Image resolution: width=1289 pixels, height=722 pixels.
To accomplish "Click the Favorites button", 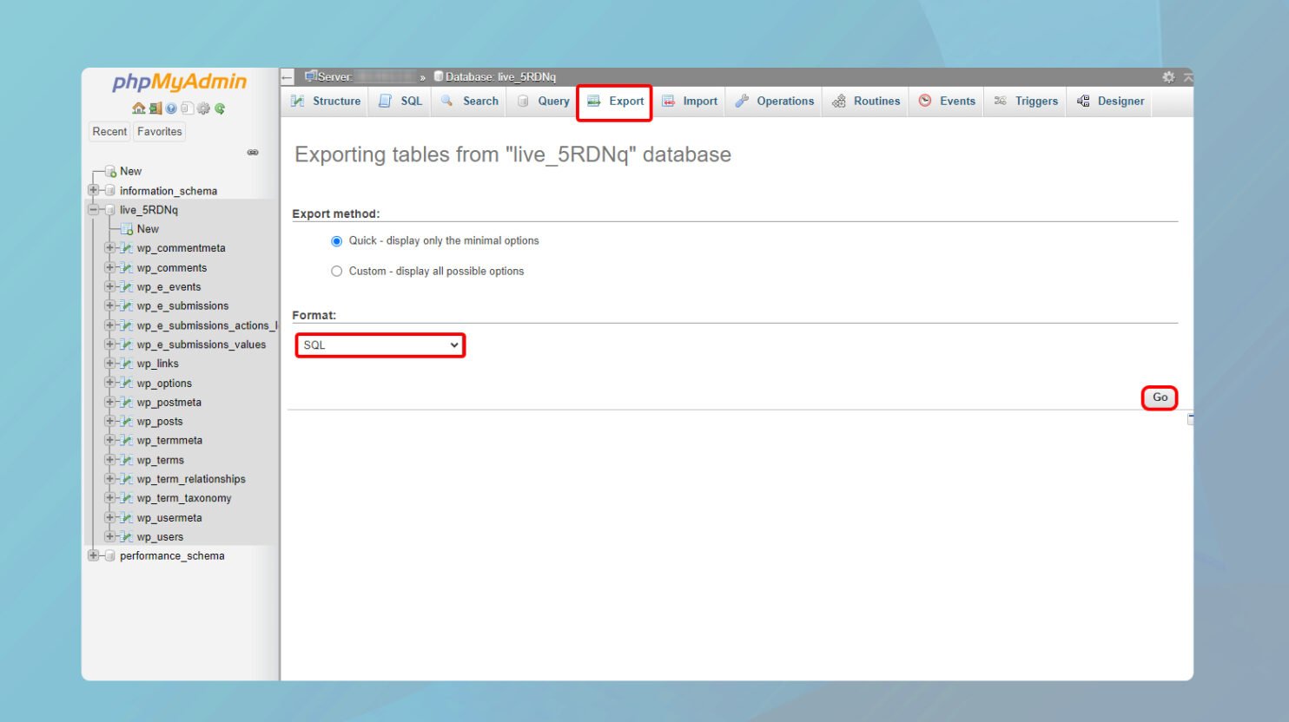I will click(x=160, y=132).
